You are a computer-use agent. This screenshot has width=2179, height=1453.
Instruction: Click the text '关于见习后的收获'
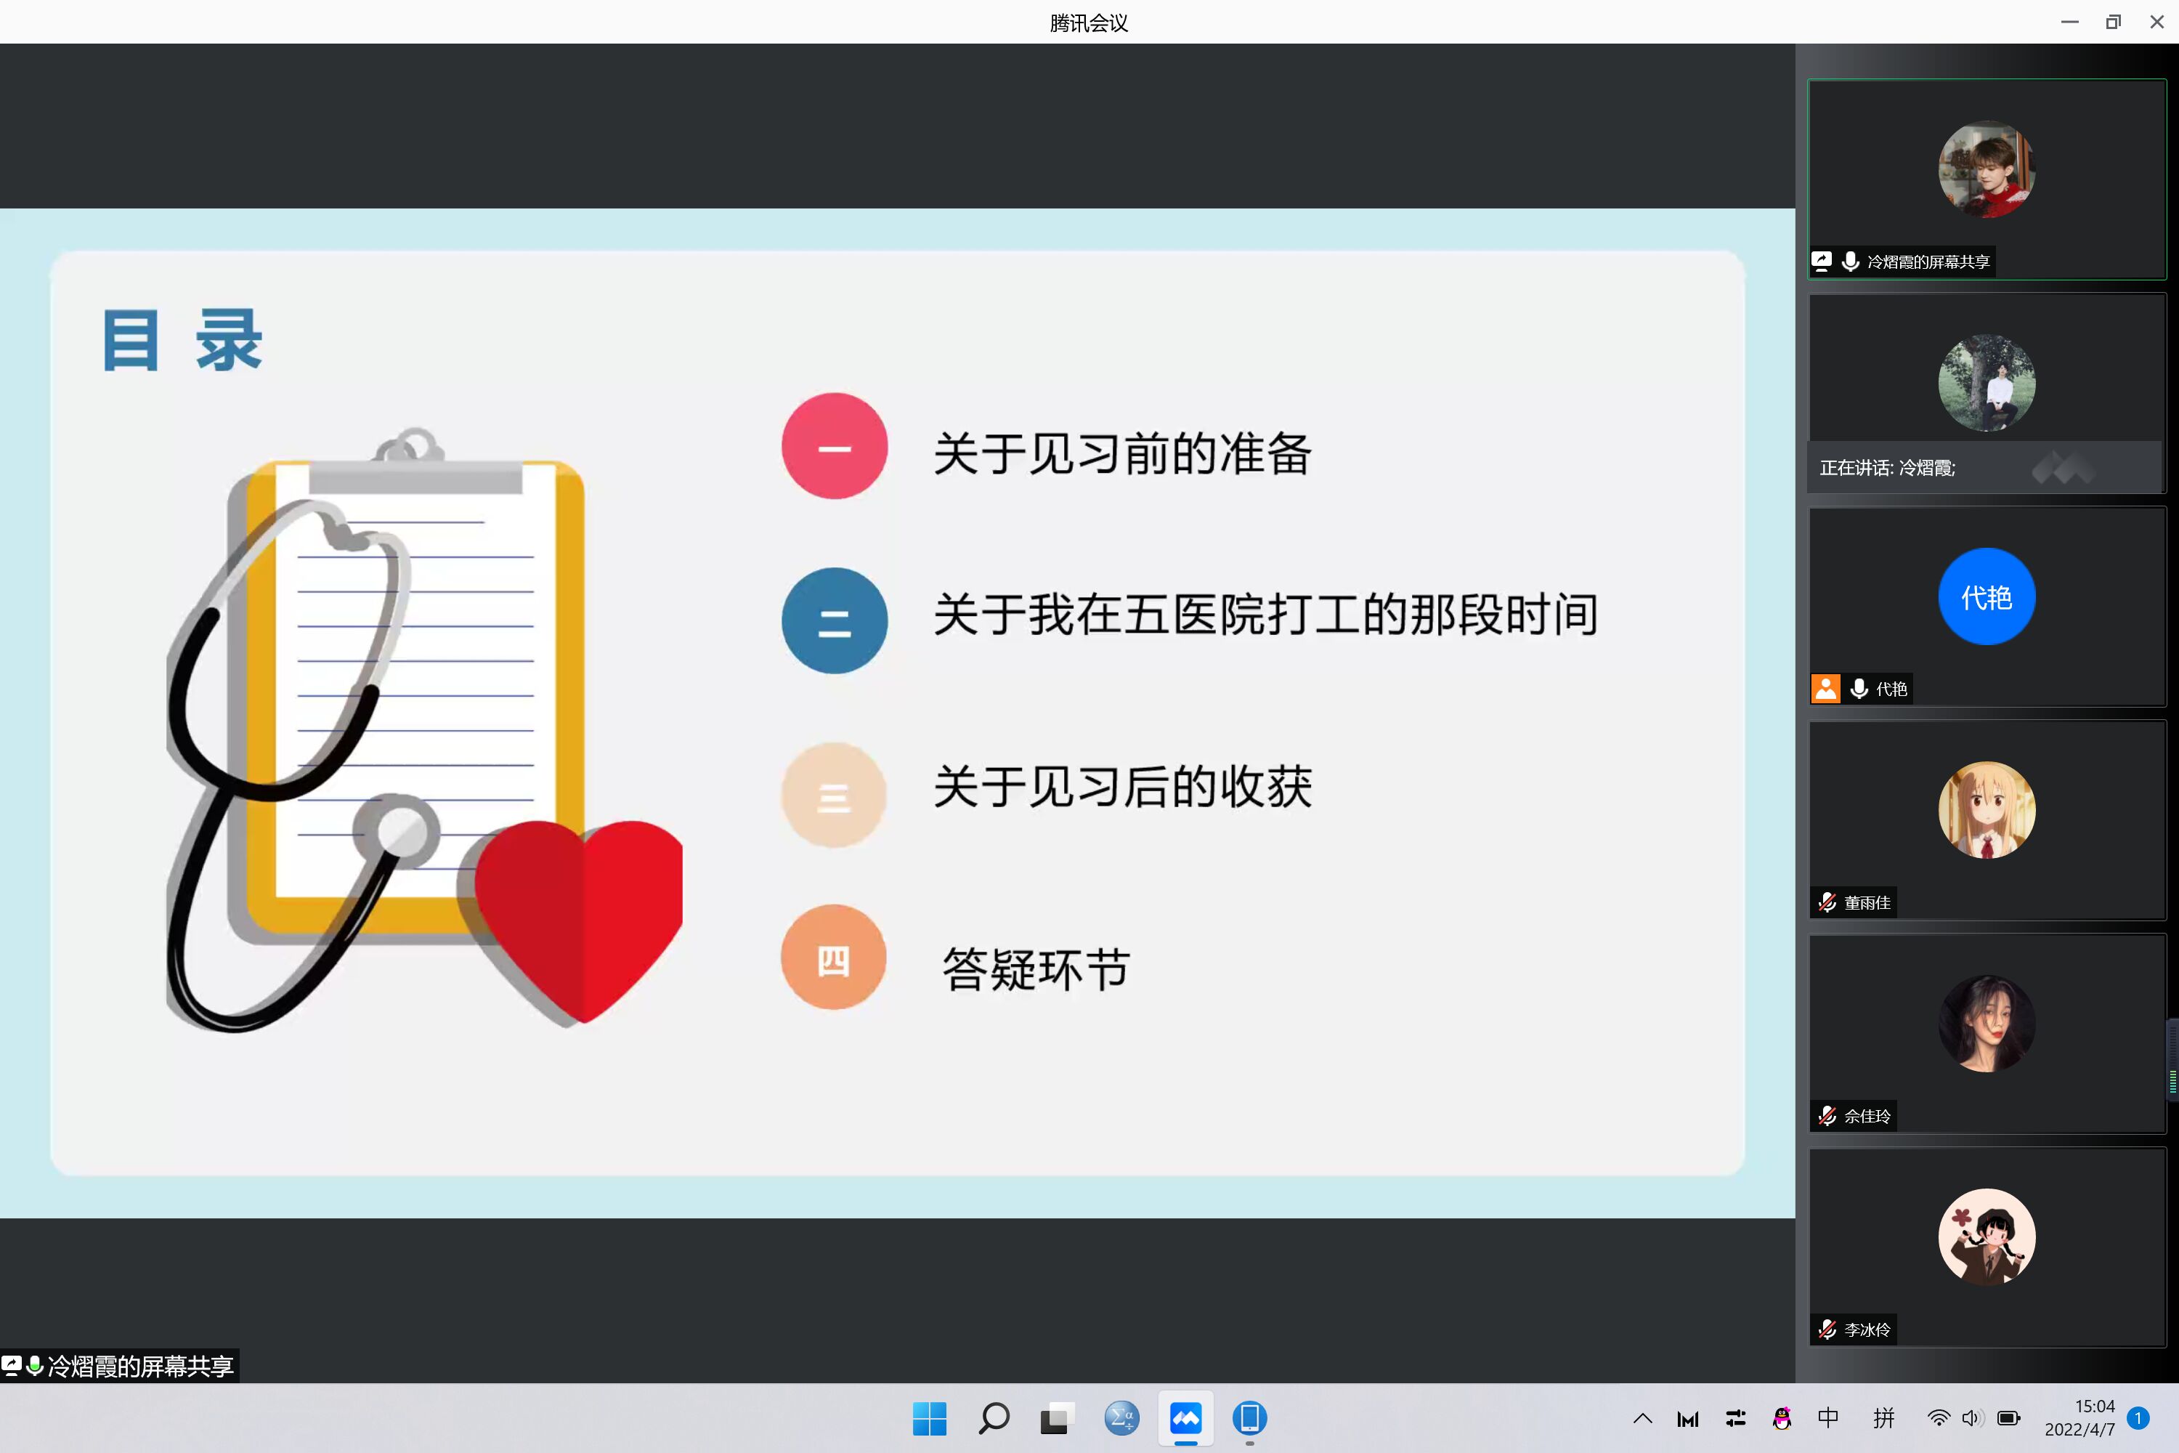point(1122,787)
